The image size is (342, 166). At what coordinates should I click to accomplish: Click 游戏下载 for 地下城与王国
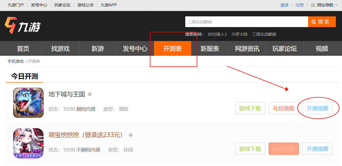tap(250, 108)
